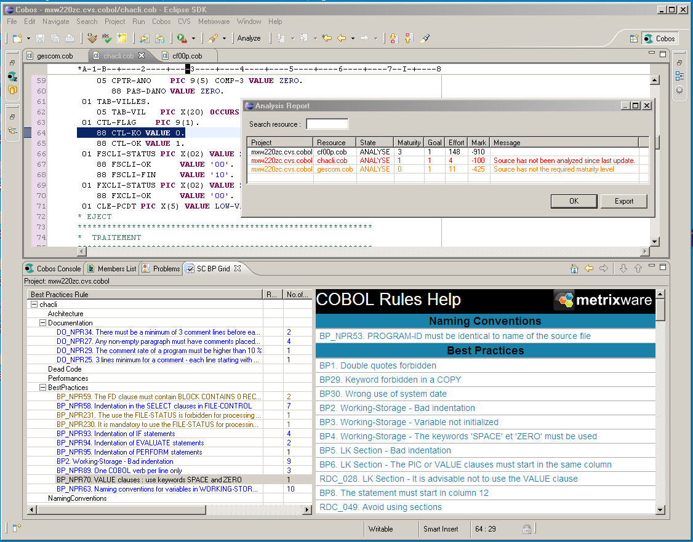Open the File menu
This screenshot has height=542, width=693.
[x=12, y=21]
